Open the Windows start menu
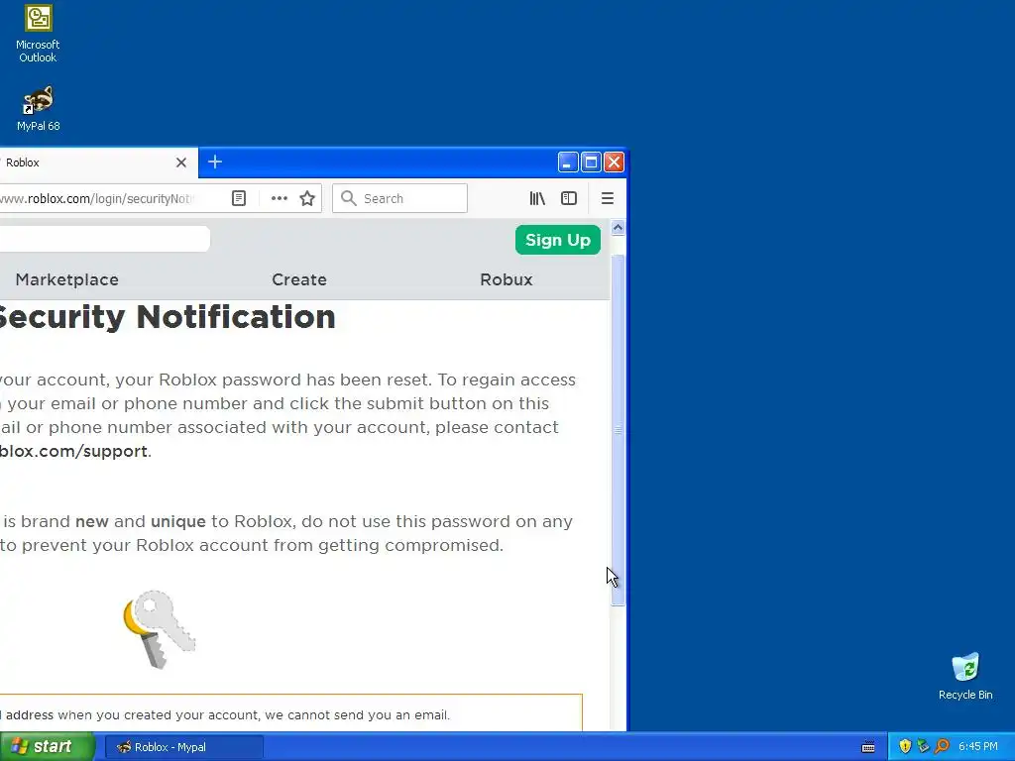The width and height of the screenshot is (1015, 761). coord(47,747)
